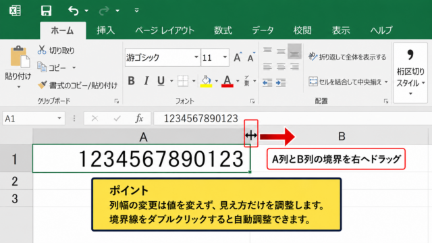
Task: Click the fx insert function icon
Action: click(x=139, y=119)
